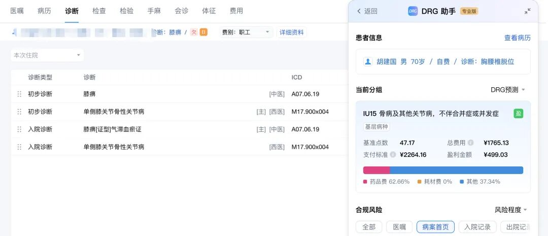Click the DRG assistant logo icon

click(413, 11)
